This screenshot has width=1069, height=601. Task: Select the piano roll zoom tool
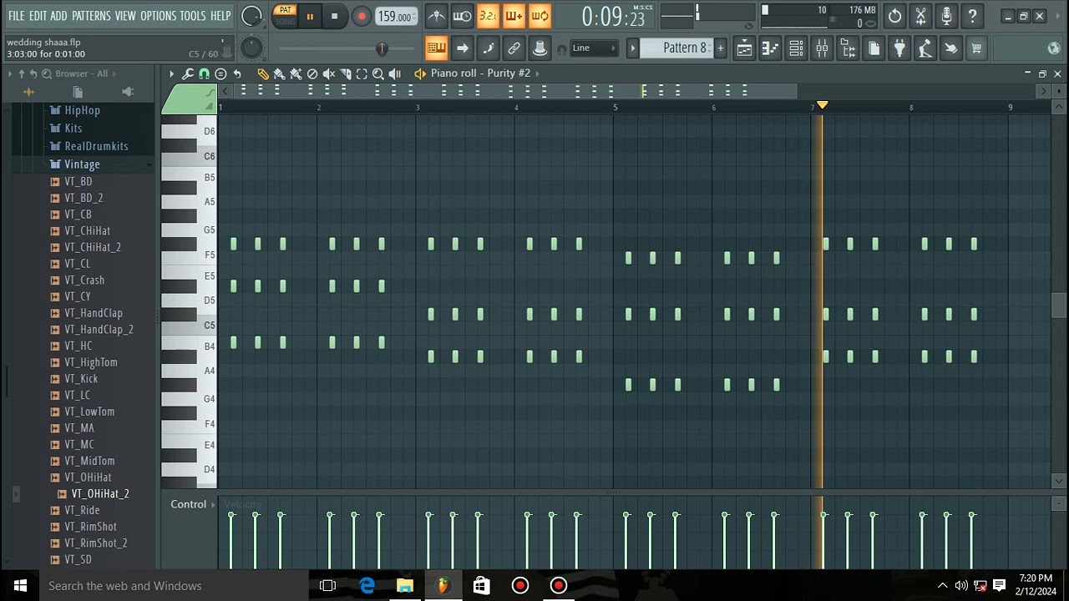click(x=378, y=73)
